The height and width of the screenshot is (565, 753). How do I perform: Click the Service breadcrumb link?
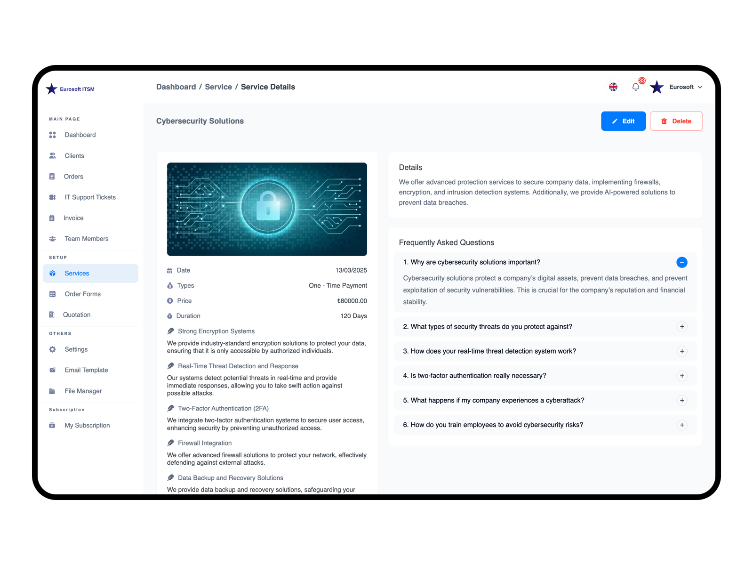(218, 87)
